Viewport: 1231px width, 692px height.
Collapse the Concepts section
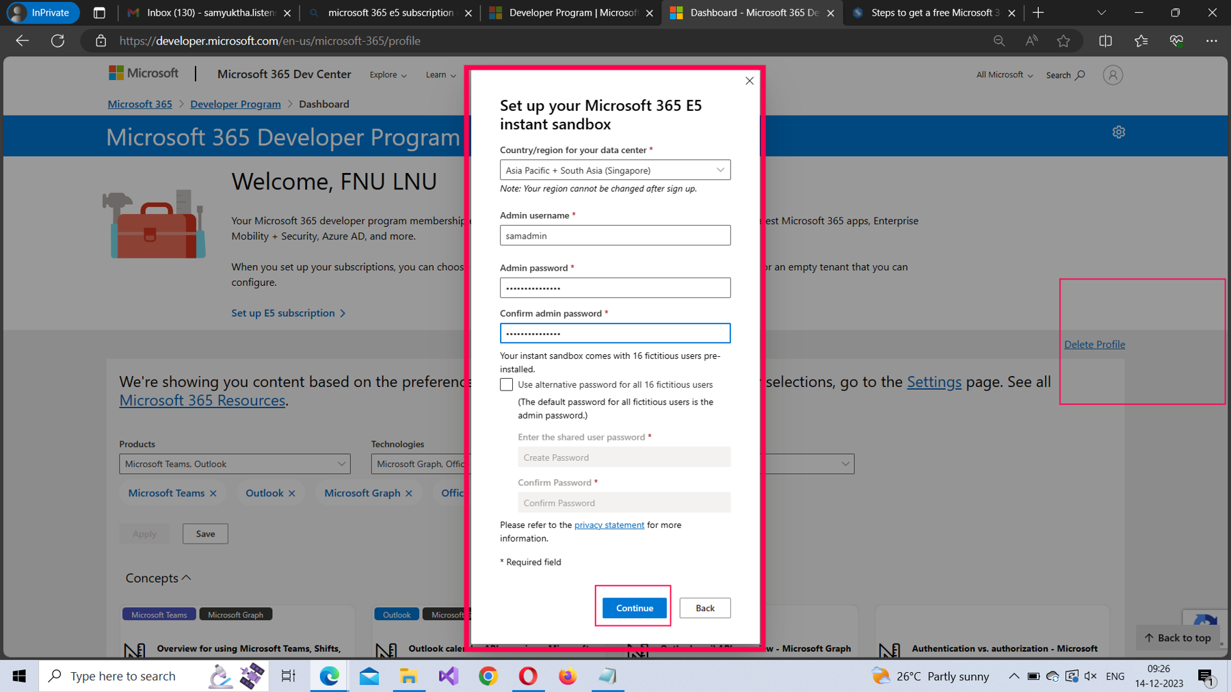click(x=158, y=578)
